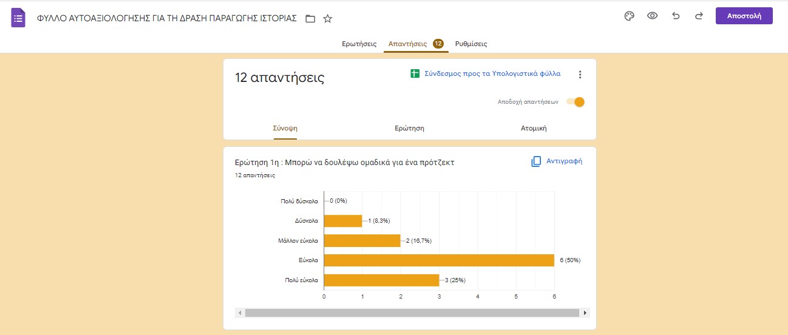
Task: Open the three-dot responses menu
Action: (x=580, y=75)
